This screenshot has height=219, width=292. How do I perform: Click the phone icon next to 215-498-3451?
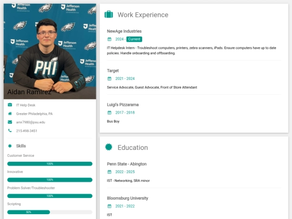click(x=10, y=131)
